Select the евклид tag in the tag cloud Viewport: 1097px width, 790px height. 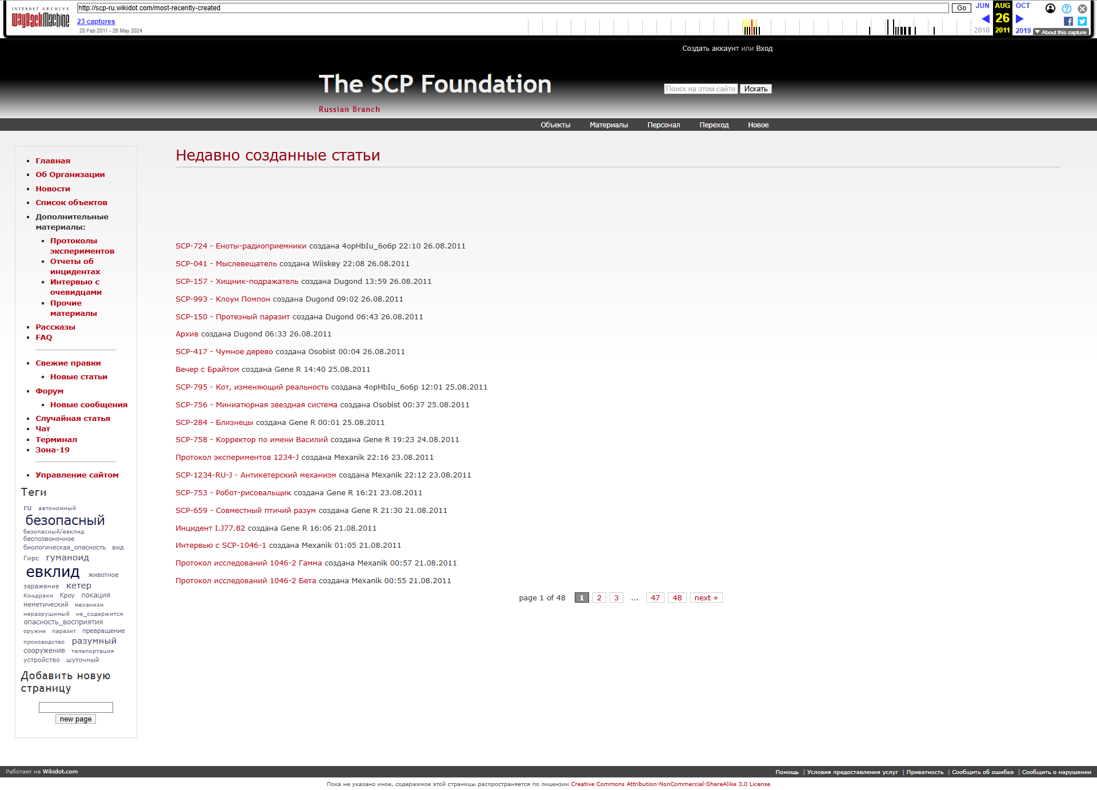[x=53, y=572]
